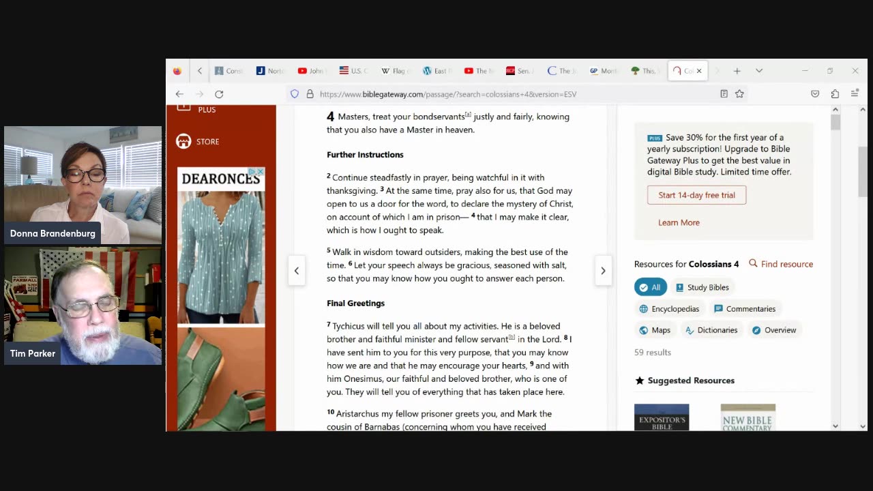Click the '59 results' text
Screen dimensions: 873x491
(653, 353)
